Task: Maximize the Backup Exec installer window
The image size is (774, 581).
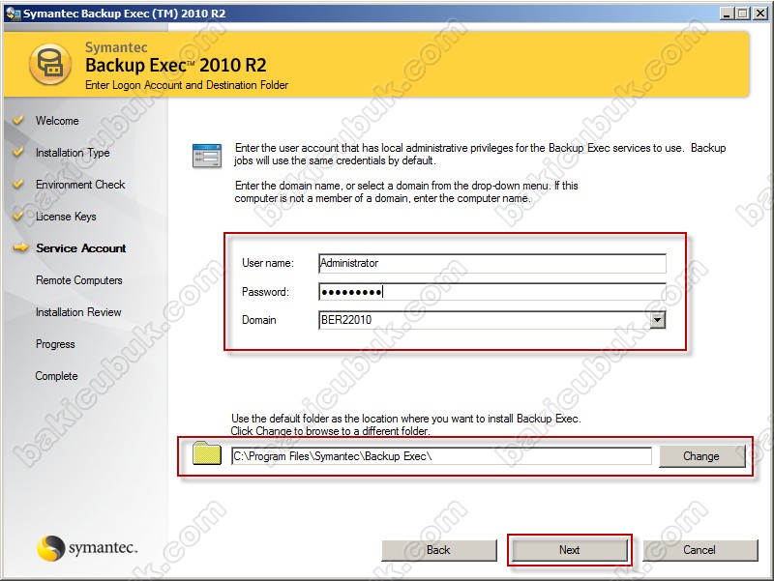Action: pyautogui.click(x=742, y=14)
